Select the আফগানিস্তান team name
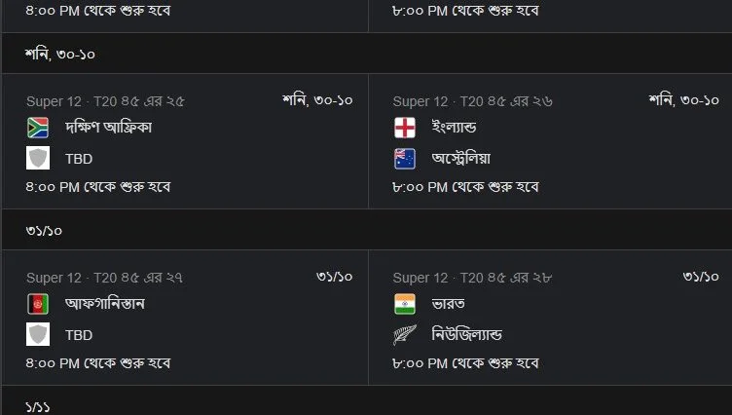Viewport: 732px width, 415px height. (x=119, y=304)
